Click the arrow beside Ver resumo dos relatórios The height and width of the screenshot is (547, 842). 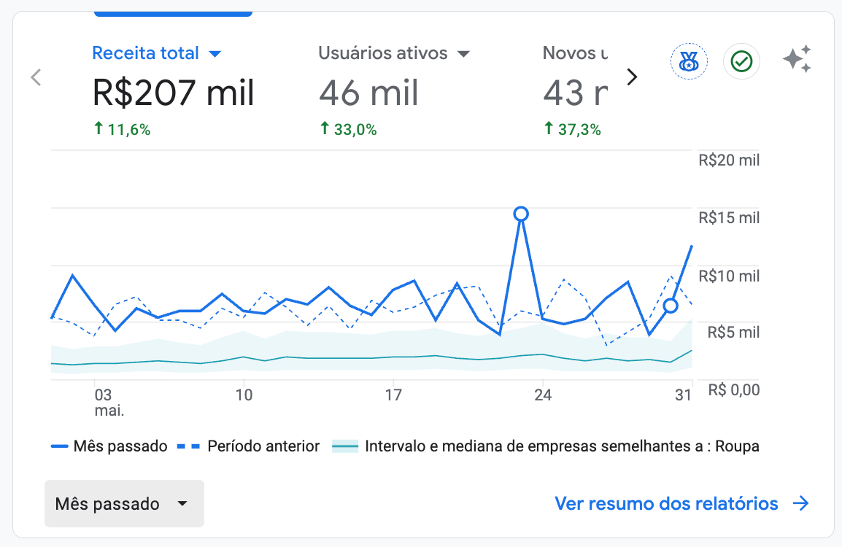(x=800, y=503)
